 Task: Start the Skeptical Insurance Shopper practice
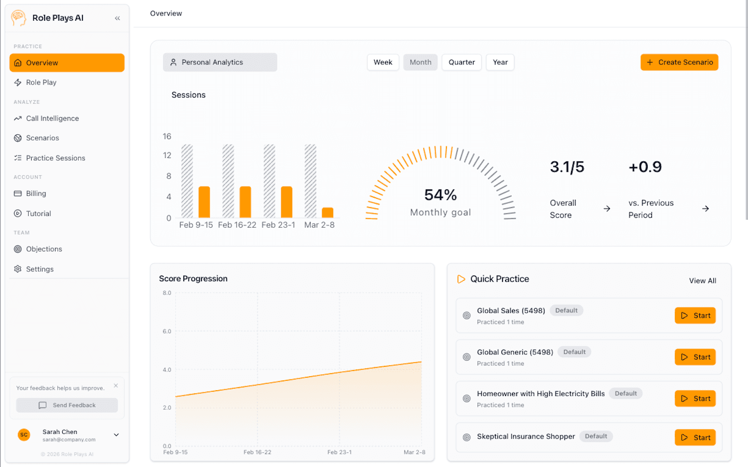(695, 437)
